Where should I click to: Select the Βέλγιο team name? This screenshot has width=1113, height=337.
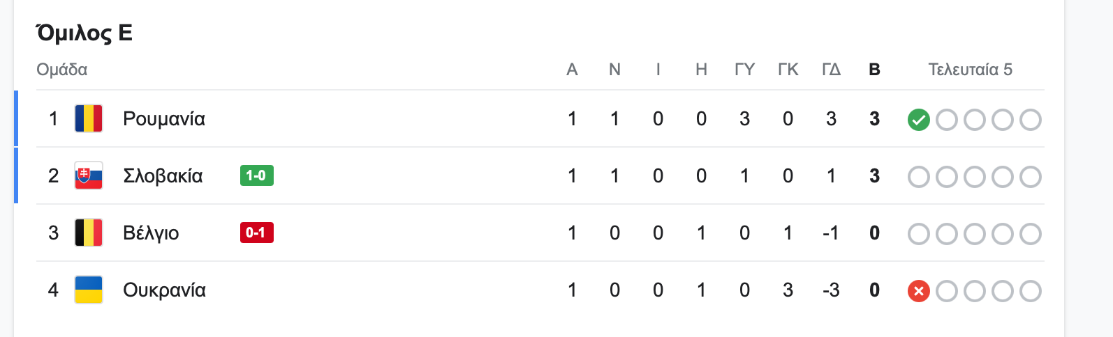coord(151,233)
